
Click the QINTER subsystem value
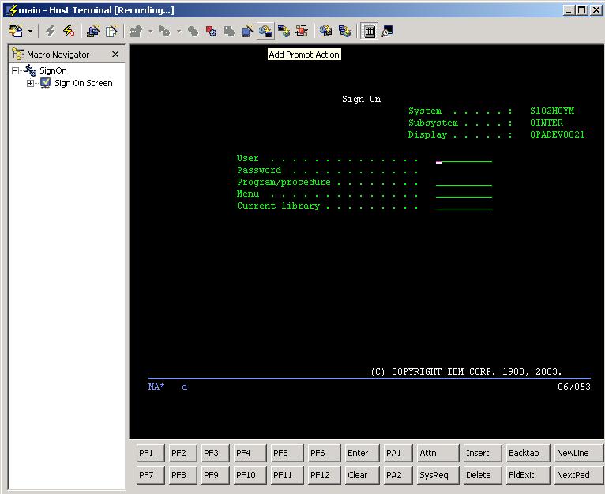(x=547, y=123)
